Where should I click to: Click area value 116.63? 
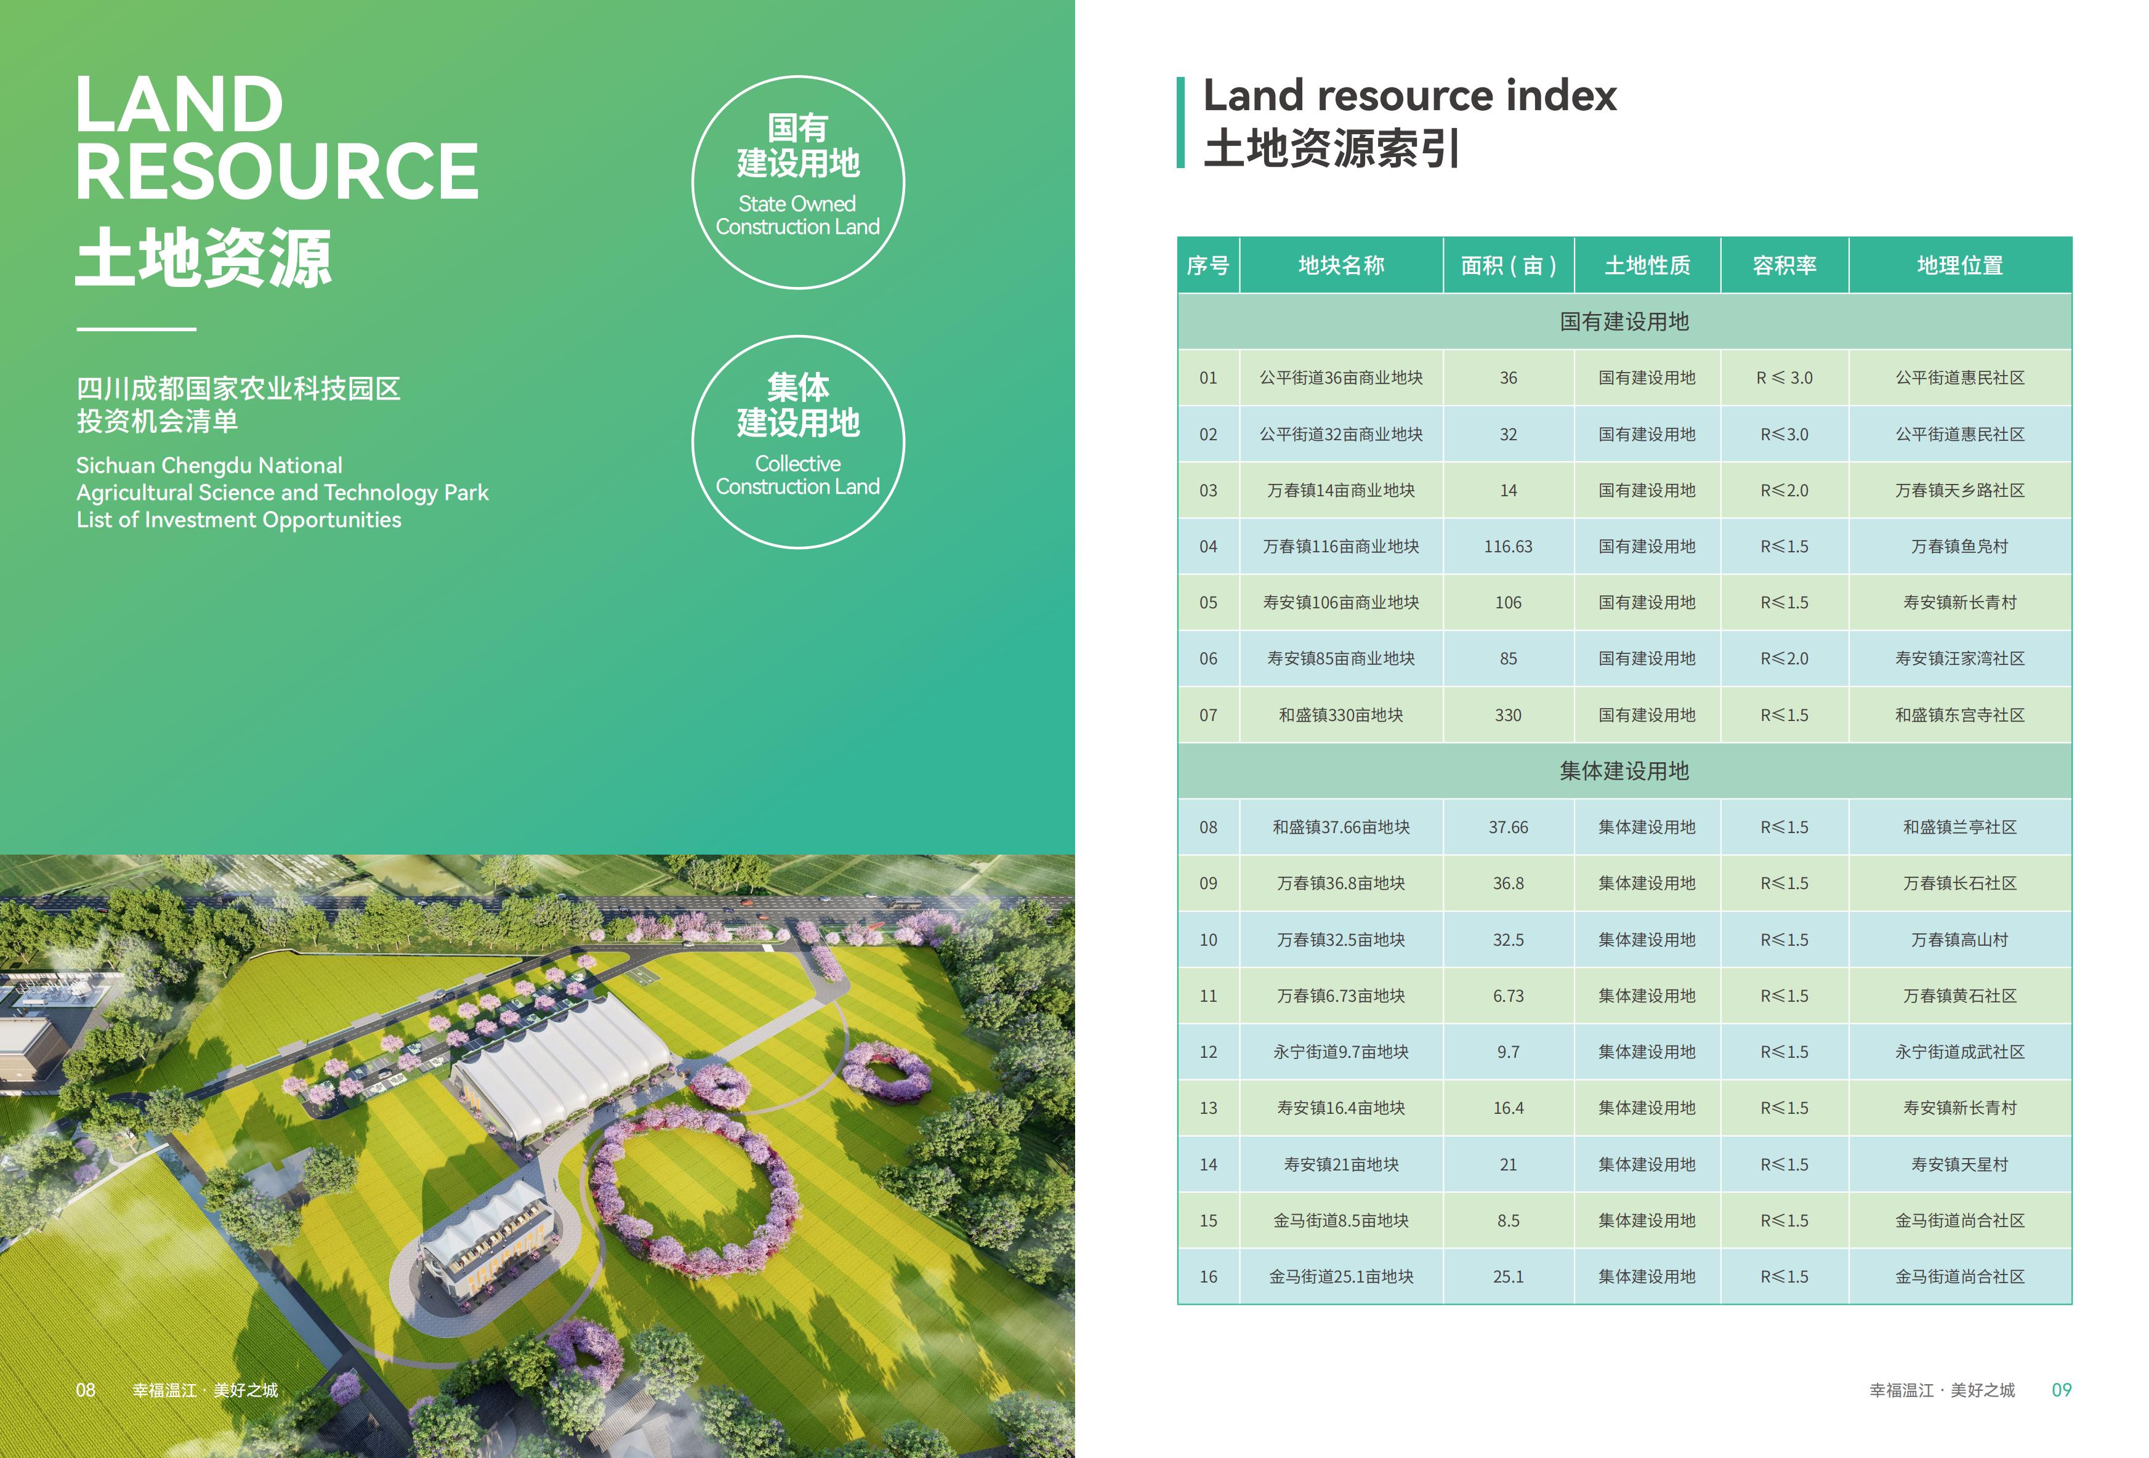coord(1508,546)
